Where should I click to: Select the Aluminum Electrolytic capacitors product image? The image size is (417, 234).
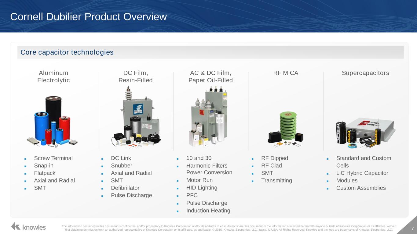pyautogui.click(x=52, y=122)
